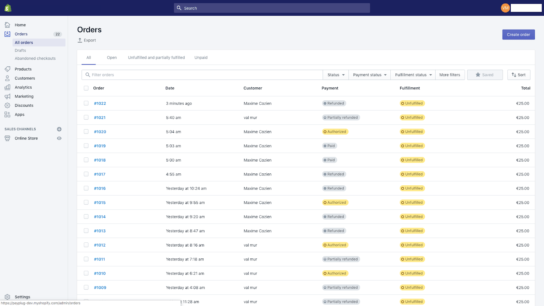The image size is (544, 306).
Task: Expand the Payment status dropdown
Action: tap(369, 74)
